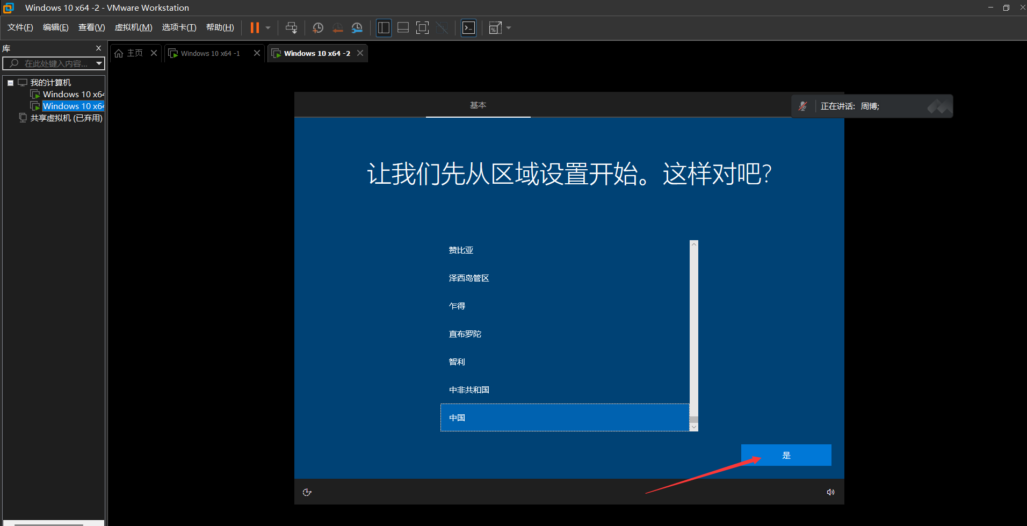Open the 文件(F) menu

(20, 27)
